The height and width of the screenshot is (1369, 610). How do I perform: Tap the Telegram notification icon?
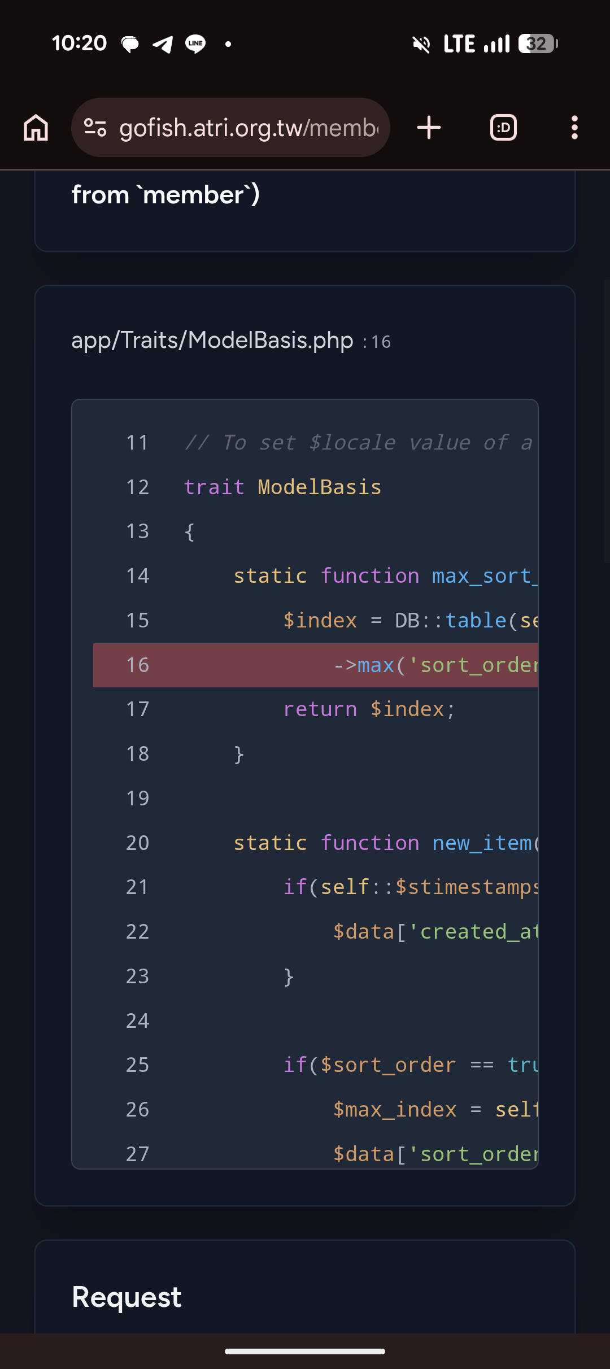coord(163,44)
